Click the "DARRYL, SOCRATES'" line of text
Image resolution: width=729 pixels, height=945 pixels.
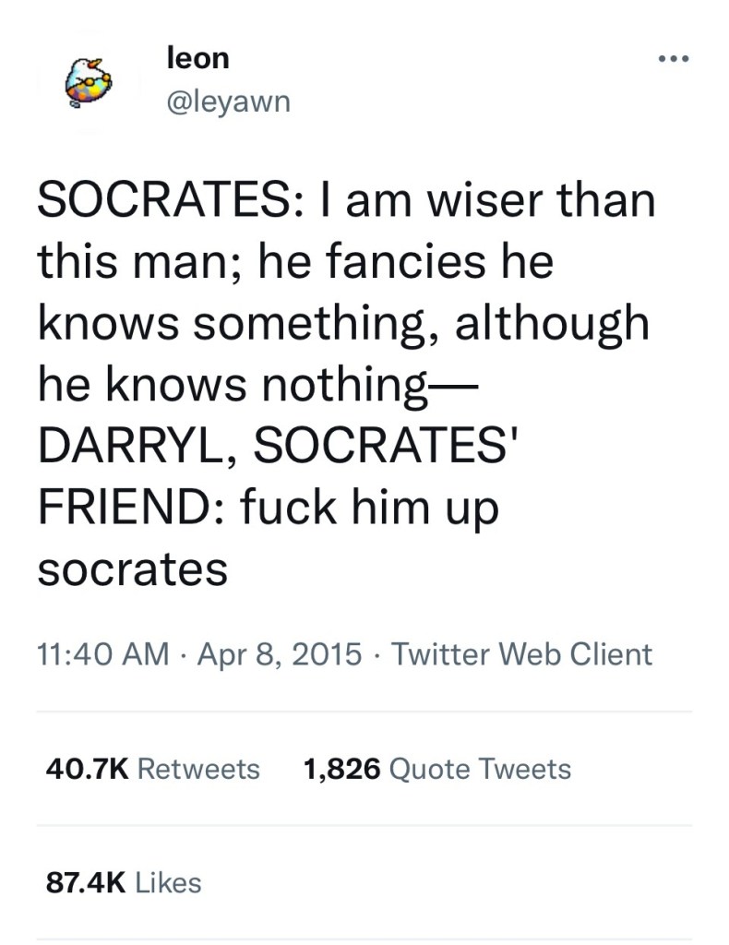pyautogui.click(x=277, y=448)
